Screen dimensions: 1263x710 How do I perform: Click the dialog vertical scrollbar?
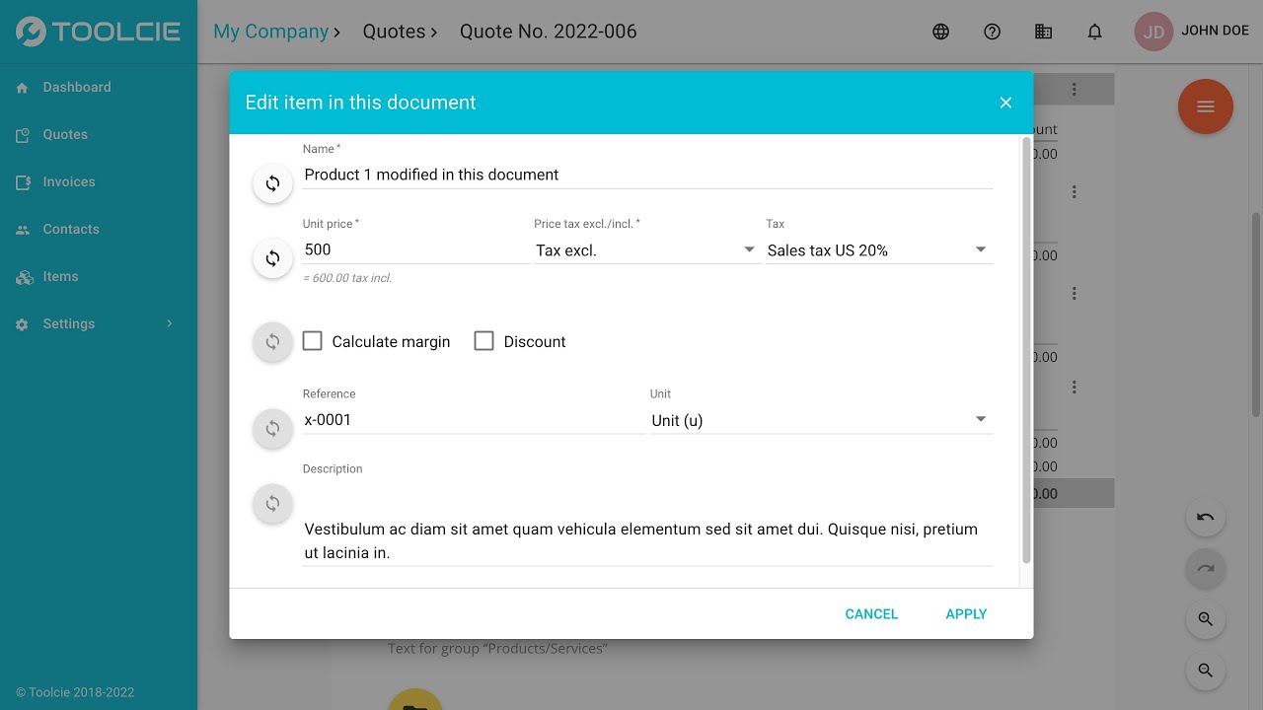(1026, 350)
